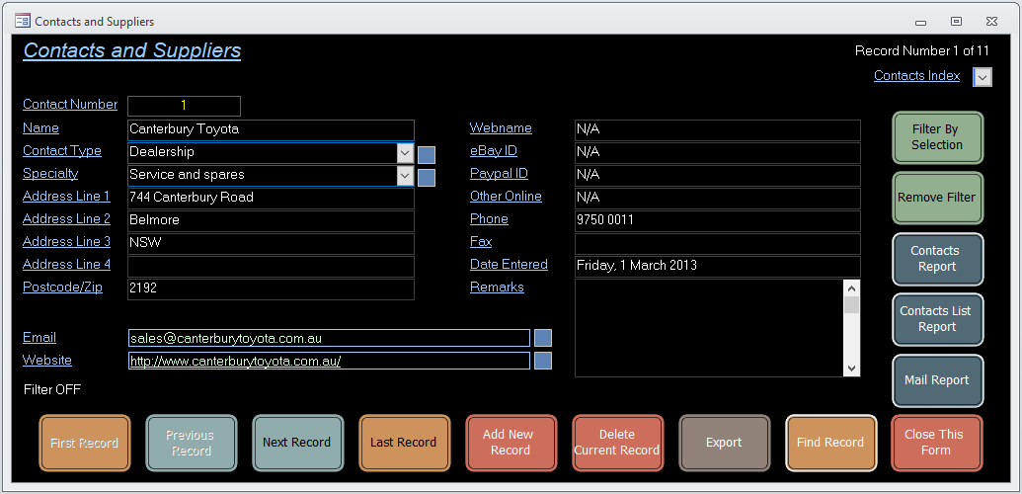The image size is (1022, 494).
Task: Click the Email label
Action: [x=39, y=337]
